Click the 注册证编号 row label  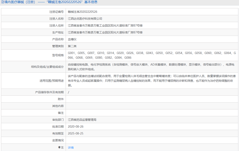pyautogui.click(x=56, y=12)
